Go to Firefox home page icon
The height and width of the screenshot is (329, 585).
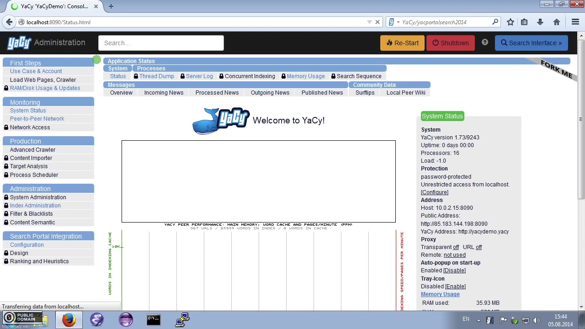pos(557,22)
